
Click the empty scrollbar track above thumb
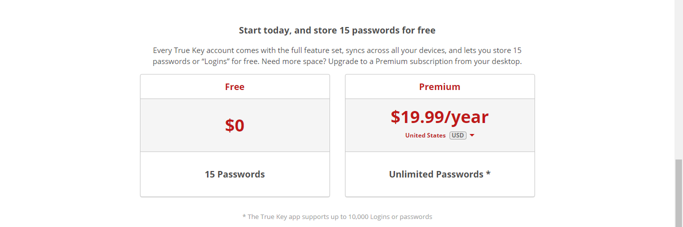pos(678,80)
